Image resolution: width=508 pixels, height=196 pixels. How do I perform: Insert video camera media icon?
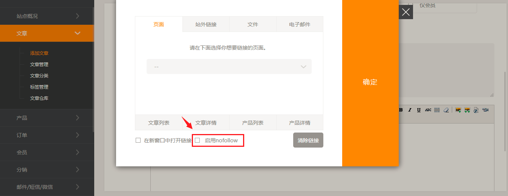[x=485, y=110]
